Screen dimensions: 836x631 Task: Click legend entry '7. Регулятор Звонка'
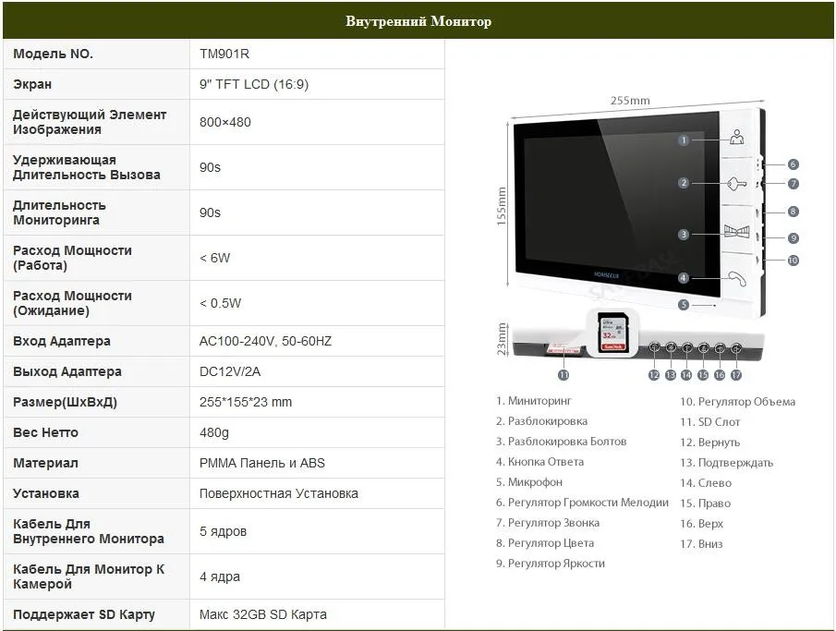coord(548,522)
